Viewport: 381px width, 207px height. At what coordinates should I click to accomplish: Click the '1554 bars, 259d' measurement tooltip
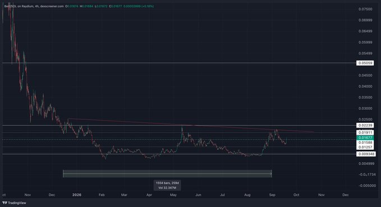pyautogui.click(x=167, y=185)
